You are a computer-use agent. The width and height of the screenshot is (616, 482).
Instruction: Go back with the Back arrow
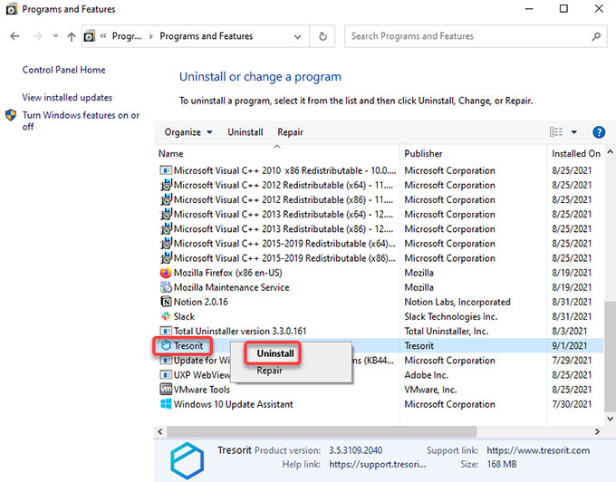point(14,36)
